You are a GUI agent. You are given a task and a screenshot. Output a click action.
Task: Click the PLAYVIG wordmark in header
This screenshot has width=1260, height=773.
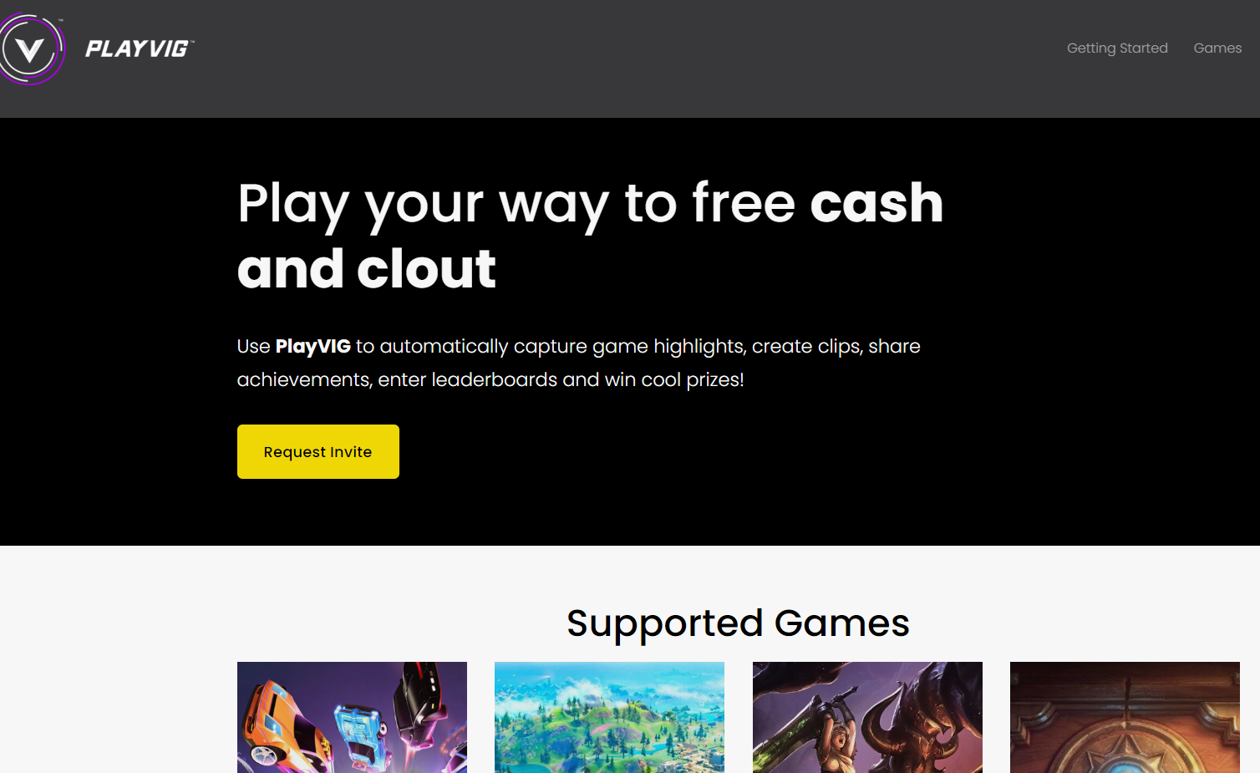click(x=140, y=49)
